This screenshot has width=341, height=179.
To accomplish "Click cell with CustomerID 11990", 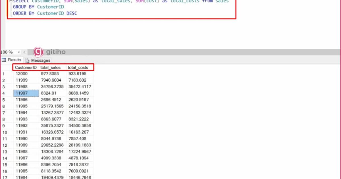I will (x=26, y=139).
